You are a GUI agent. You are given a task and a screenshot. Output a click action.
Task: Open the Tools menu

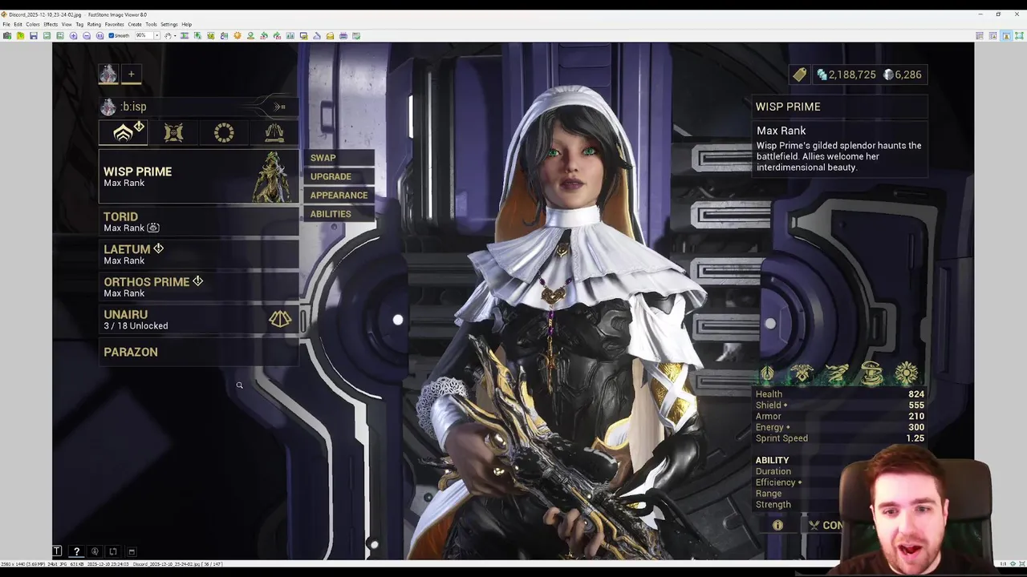coord(151,24)
